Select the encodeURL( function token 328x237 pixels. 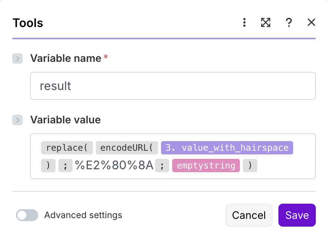click(127, 148)
